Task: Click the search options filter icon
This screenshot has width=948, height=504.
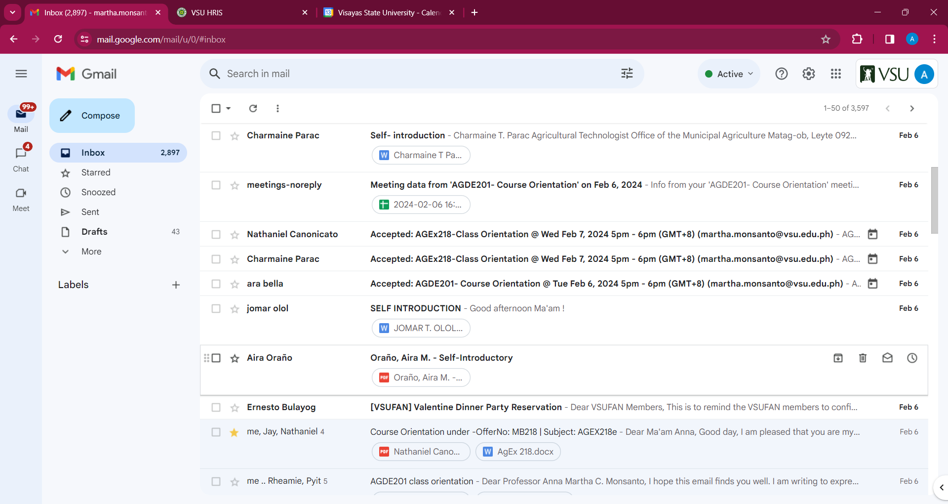Action: pos(627,74)
